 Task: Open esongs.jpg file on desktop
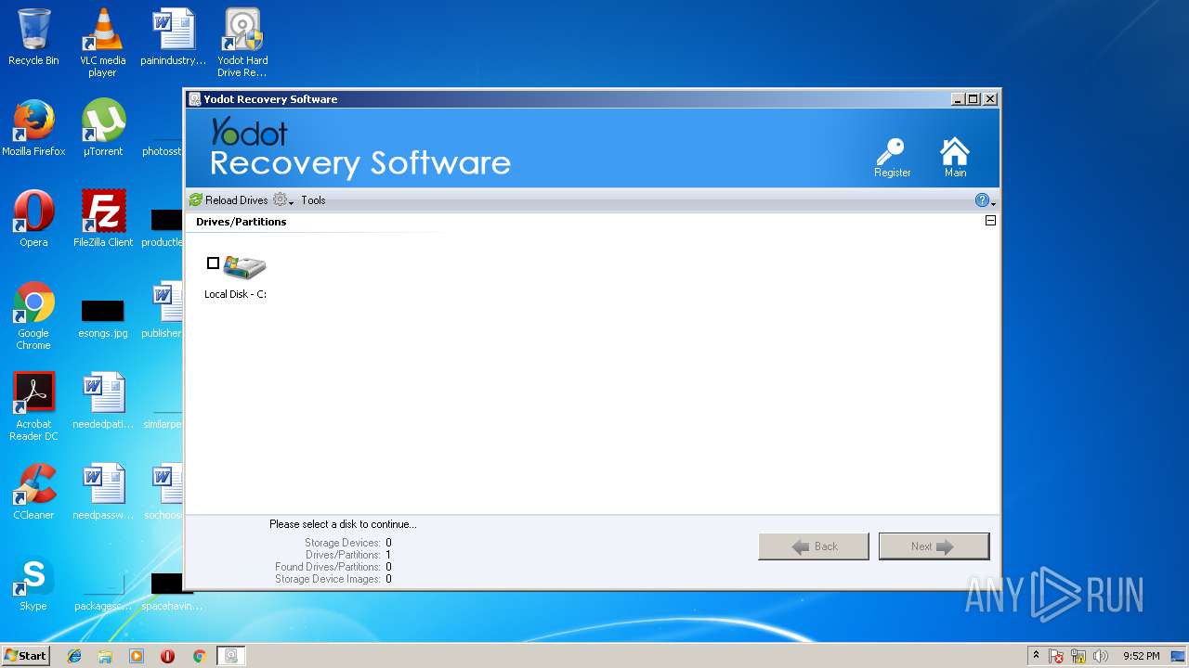103,317
